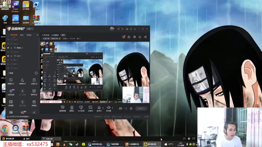
Task: Toggle visibility of 文本 1 source
Action: pos(8,56)
